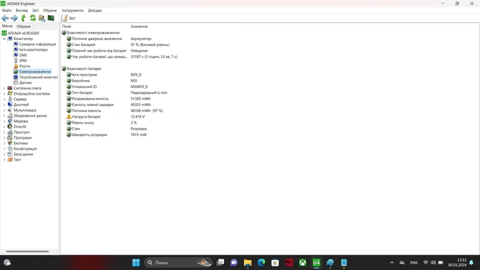Expand the DirectX node
Screen dimensions: 480x270
coord(4,127)
